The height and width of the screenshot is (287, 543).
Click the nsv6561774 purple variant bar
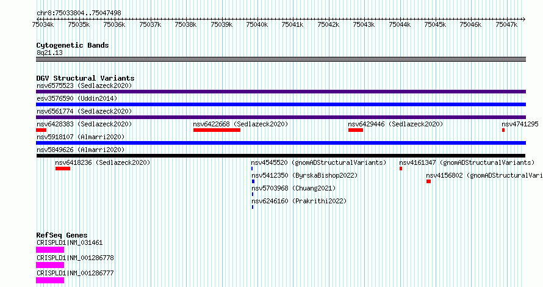pyautogui.click(x=281, y=117)
